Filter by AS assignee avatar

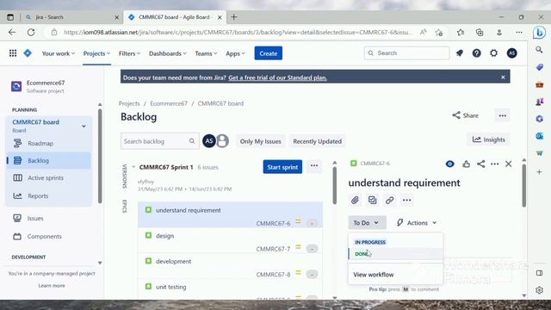point(209,141)
